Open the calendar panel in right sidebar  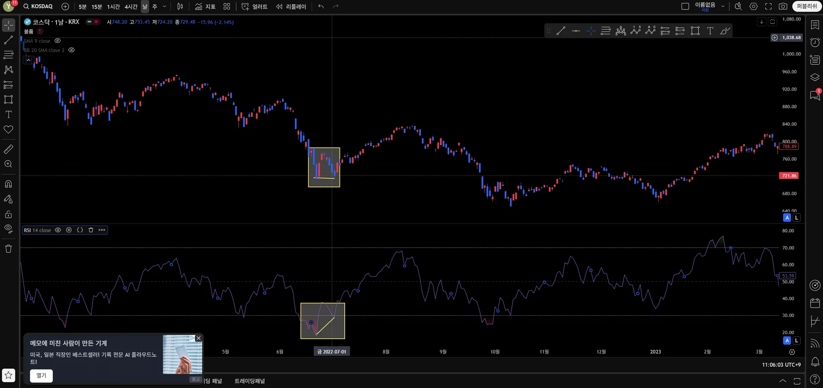point(815,303)
